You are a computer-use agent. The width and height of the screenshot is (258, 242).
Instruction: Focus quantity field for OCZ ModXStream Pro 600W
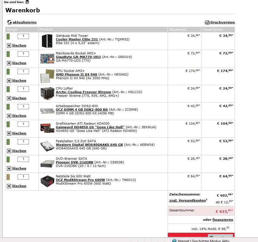tap(23, 177)
